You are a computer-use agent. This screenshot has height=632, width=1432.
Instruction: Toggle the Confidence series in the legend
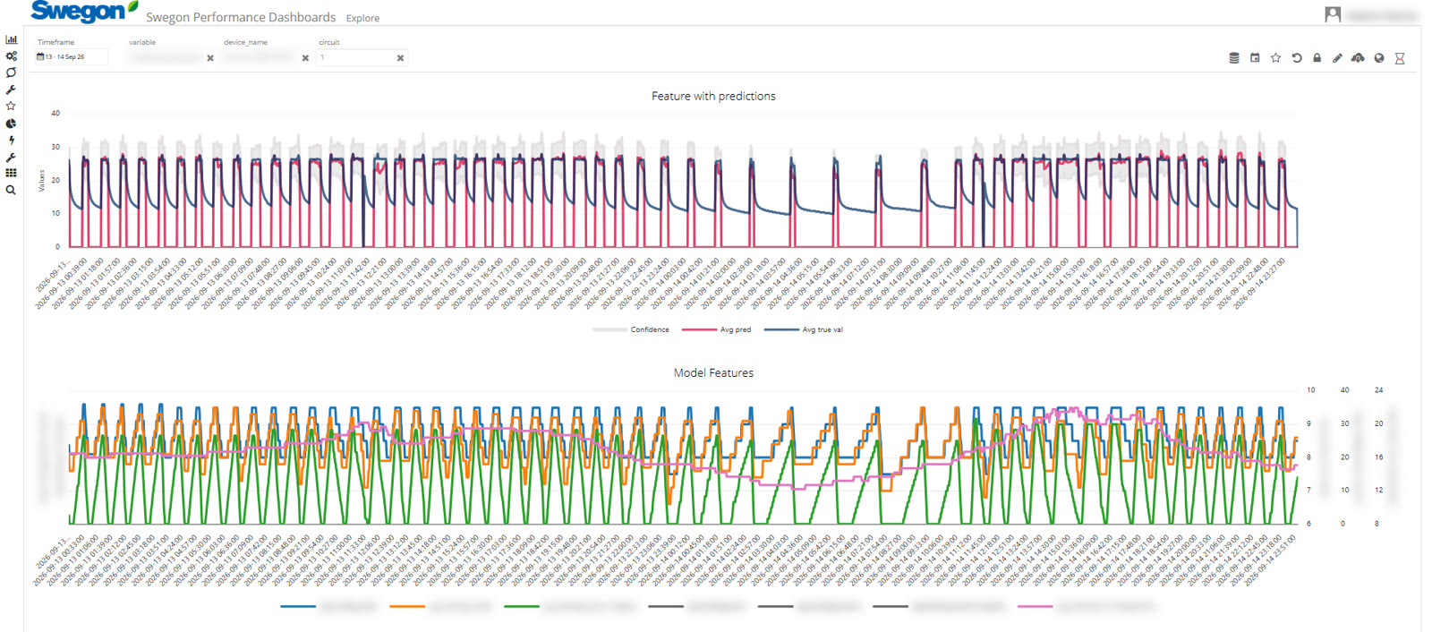pyautogui.click(x=631, y=329)
